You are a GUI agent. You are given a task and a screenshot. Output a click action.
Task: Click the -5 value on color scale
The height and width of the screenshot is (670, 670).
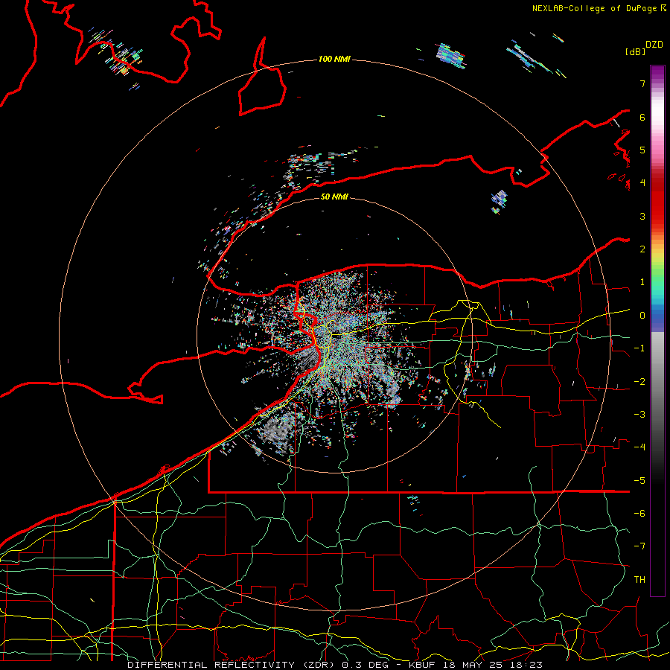(x=639, y=480)
